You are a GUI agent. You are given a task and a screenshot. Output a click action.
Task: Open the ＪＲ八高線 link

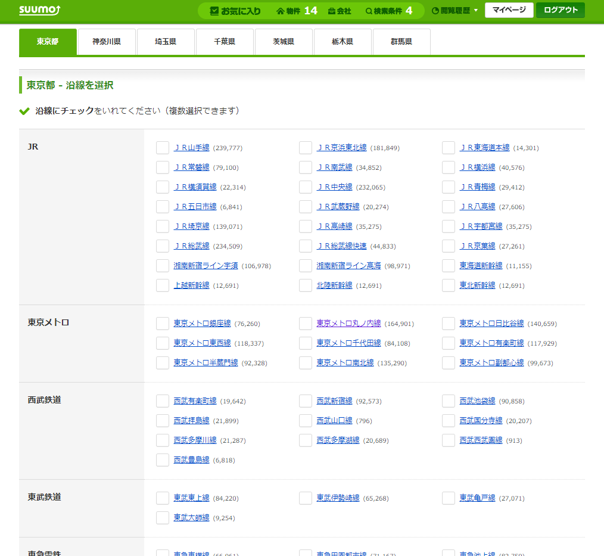tap(477, 207)
